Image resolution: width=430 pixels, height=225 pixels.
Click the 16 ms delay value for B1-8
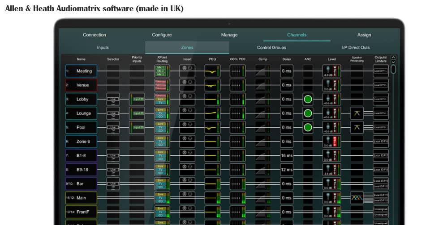(287, 156)
